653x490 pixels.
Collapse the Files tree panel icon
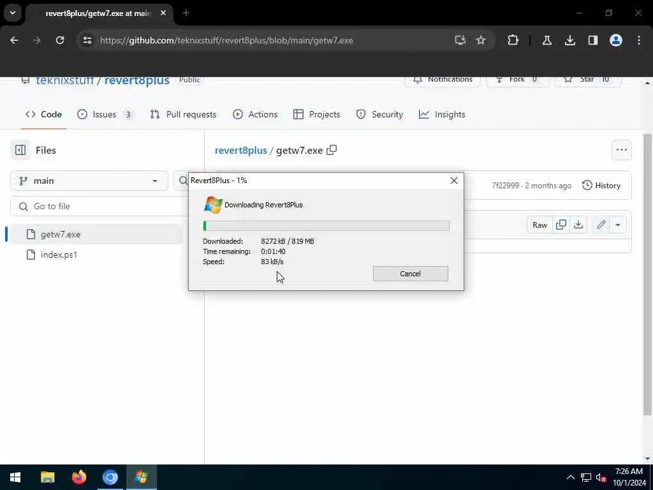20,150
